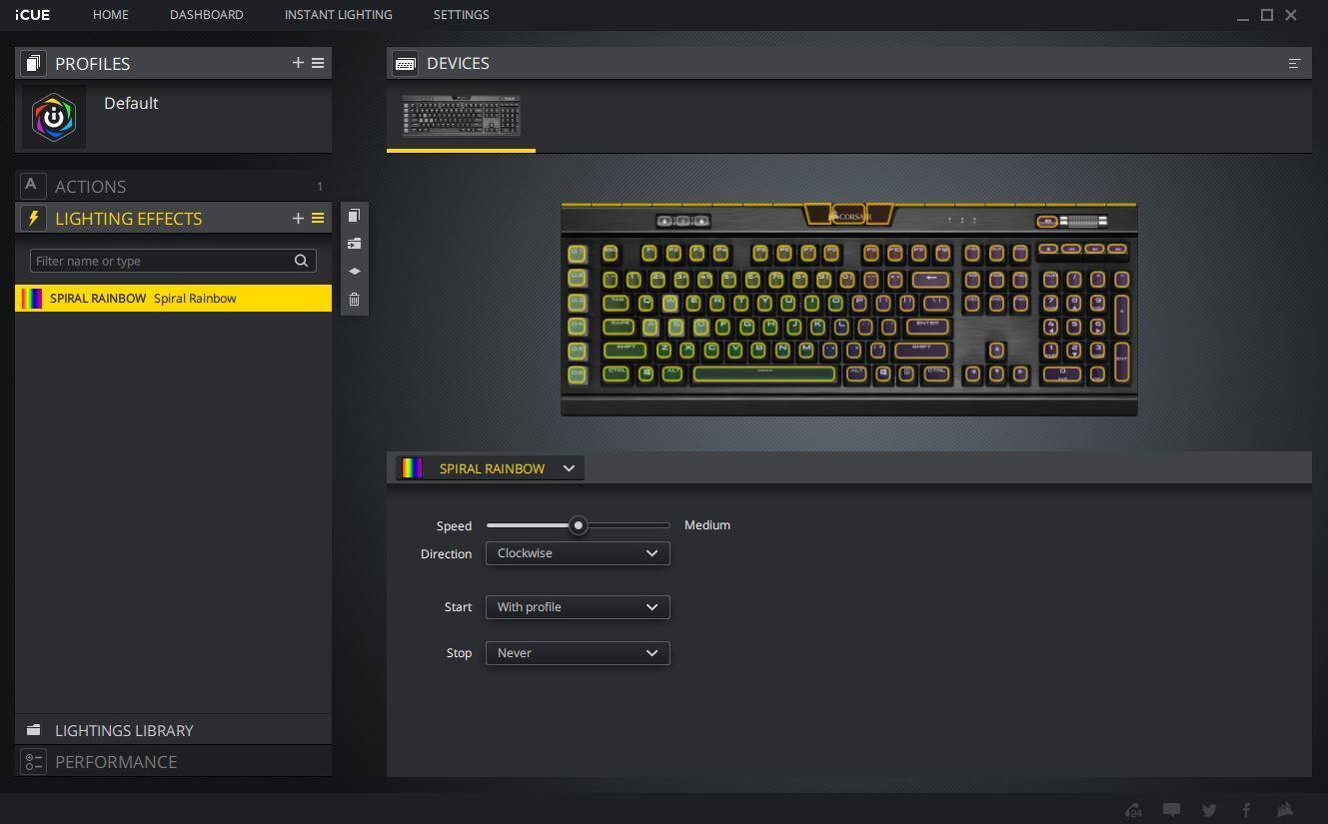Click the Twitter icon in footer

[x=1209, y=810]
